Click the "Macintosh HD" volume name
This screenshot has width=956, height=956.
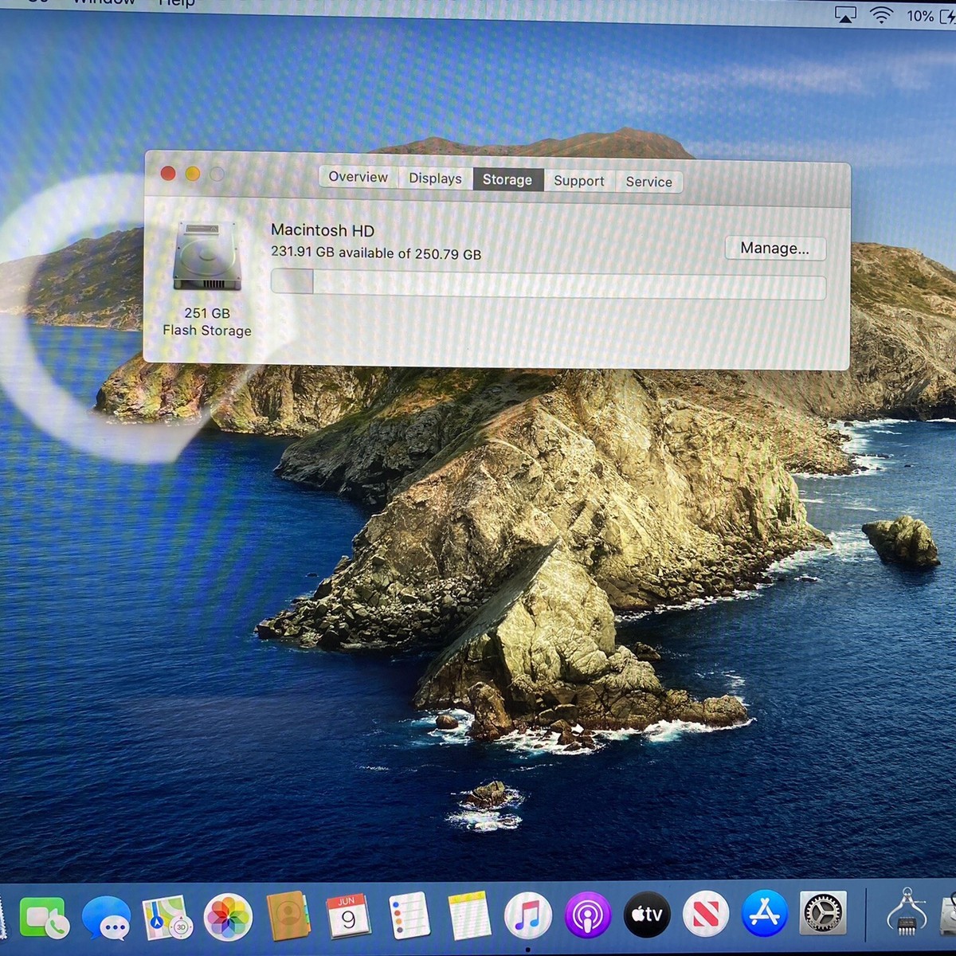click(x=323, y=230)
